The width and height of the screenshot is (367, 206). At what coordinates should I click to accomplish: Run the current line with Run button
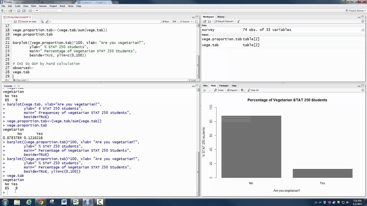(x=165, y=21)
